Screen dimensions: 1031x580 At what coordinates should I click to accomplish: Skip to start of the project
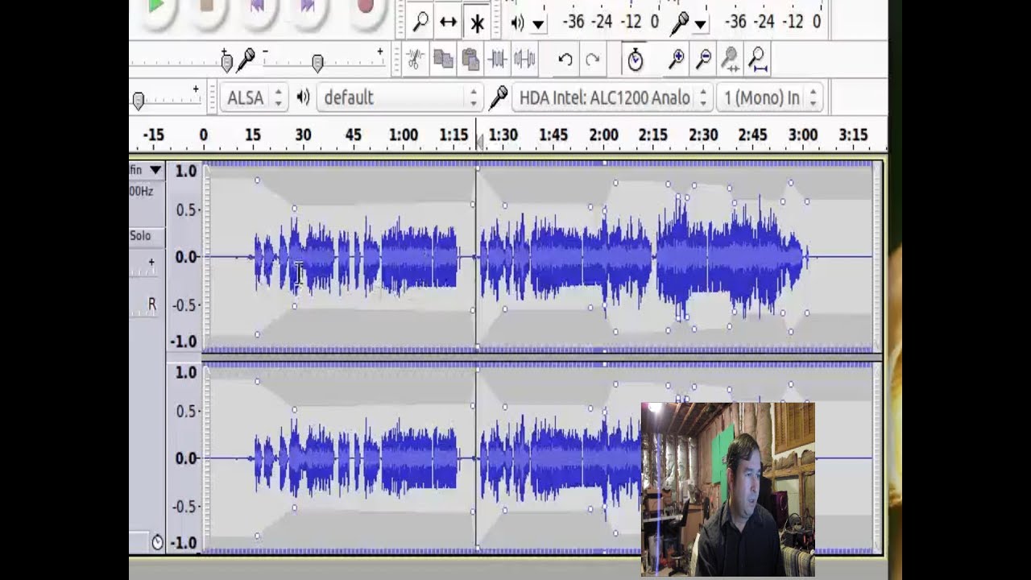pos(258,6)
